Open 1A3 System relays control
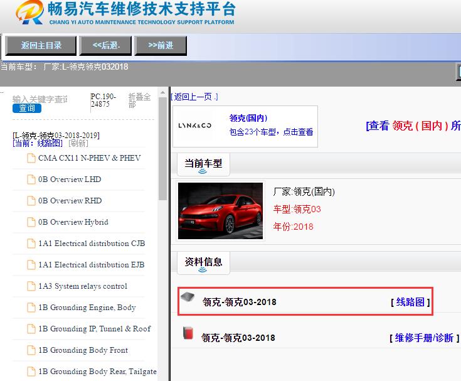This screenshot has width=461, height=381. point(83,286)
